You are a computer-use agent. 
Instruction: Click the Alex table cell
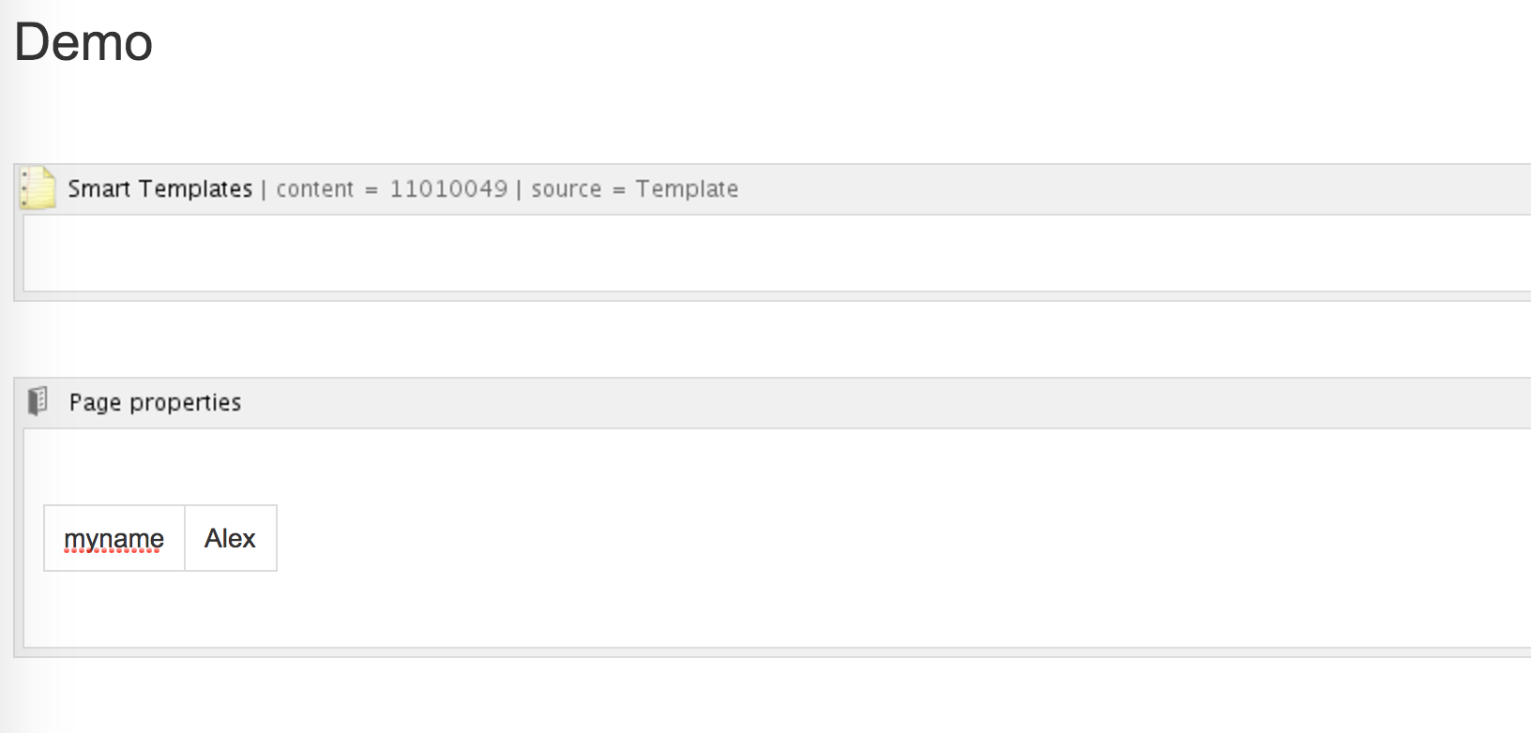pos(231,538)
